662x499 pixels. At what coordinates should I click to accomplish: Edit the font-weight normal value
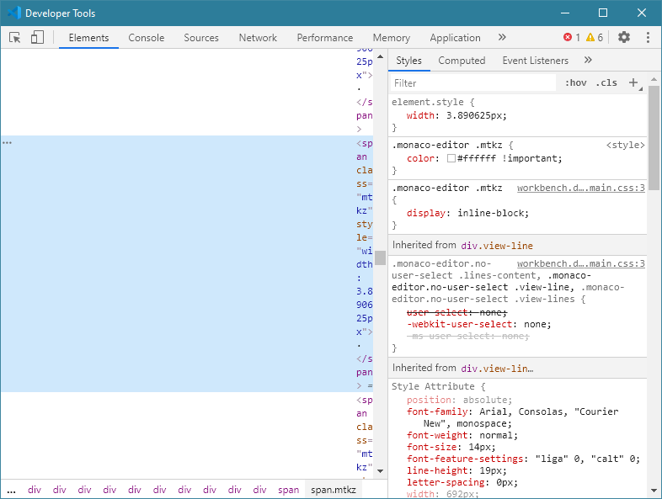pos(496,435)
